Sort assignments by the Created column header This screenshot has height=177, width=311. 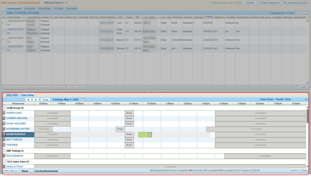tap(208, 17)
